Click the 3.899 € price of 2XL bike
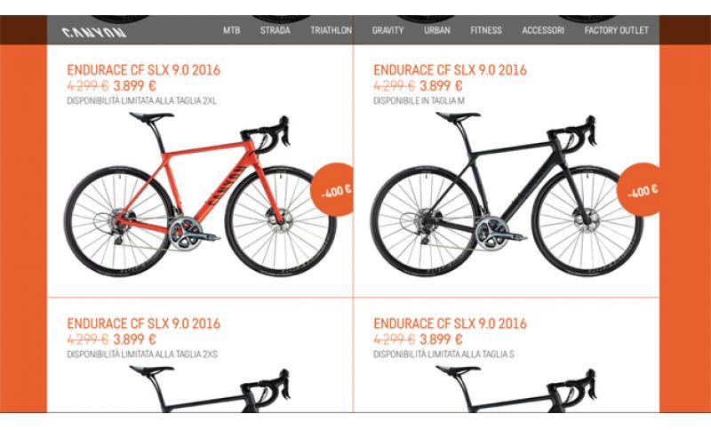 point(134,85)
